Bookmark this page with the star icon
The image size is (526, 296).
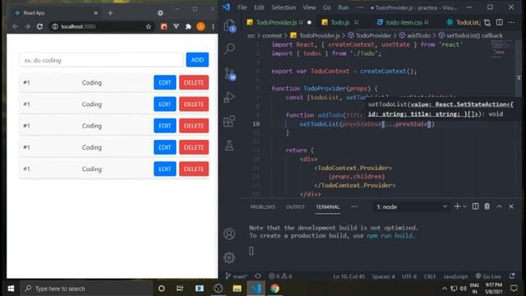pyautogui.click(x=148, y=26)
